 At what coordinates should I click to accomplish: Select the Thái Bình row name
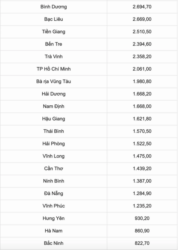(53, 131)
